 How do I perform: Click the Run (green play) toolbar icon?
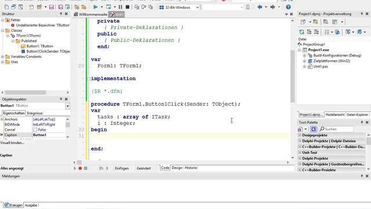point(95,7)
